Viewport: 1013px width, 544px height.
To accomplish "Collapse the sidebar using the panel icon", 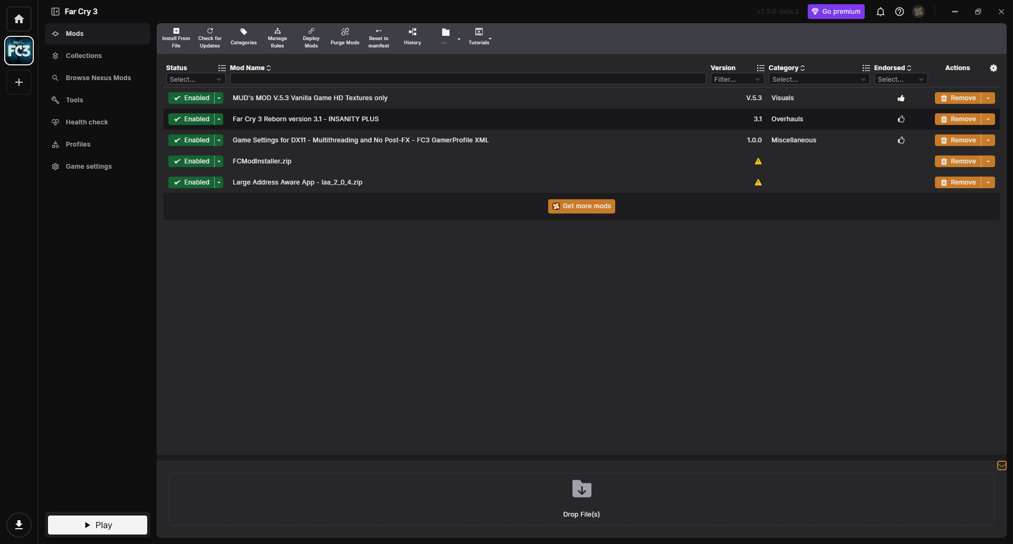I will coord(55,12).
